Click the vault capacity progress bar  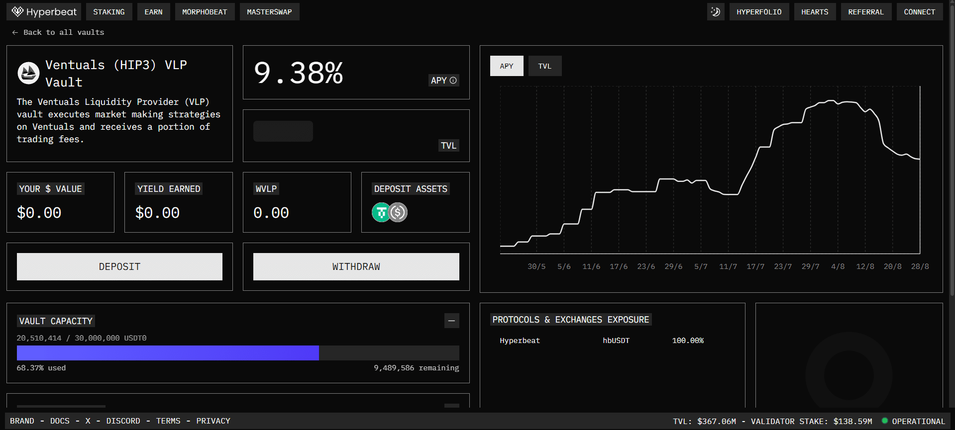pos(238,353)
